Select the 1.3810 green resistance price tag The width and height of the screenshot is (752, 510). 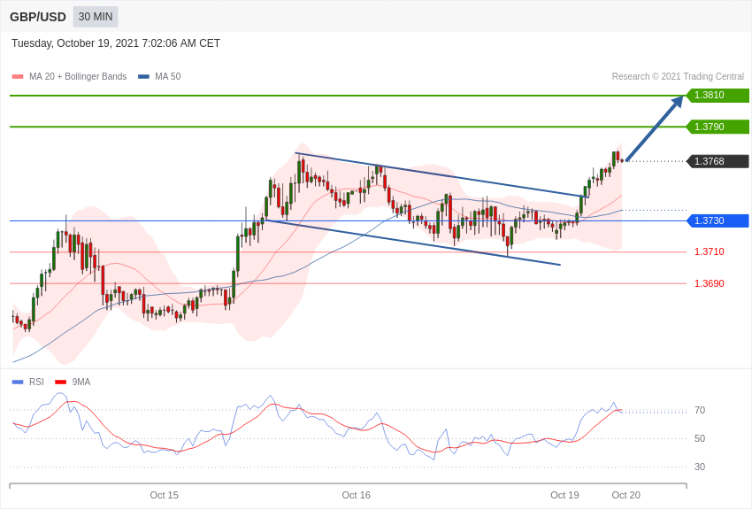coord(718,95)
